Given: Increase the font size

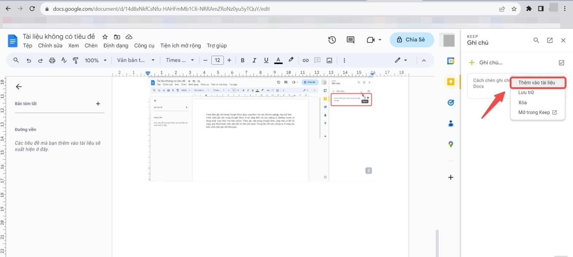Looking at the screenshot, I should (x=229, y=60).
